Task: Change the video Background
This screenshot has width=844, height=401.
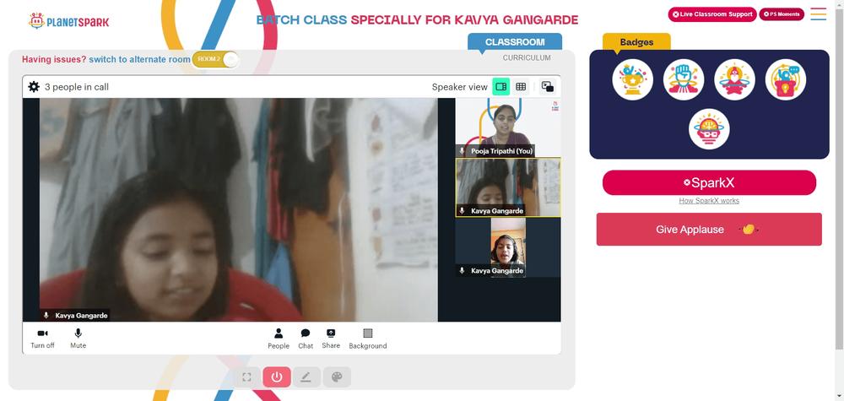Action: point(368,339)
